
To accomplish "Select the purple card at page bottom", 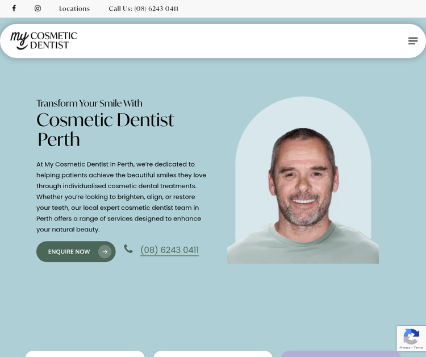I will click(x=341, y=354).
